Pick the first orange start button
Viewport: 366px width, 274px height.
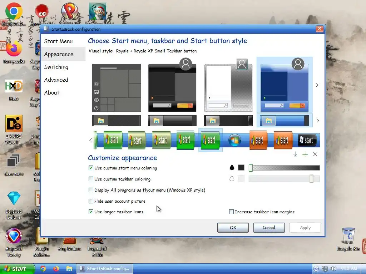click(258, 140)
